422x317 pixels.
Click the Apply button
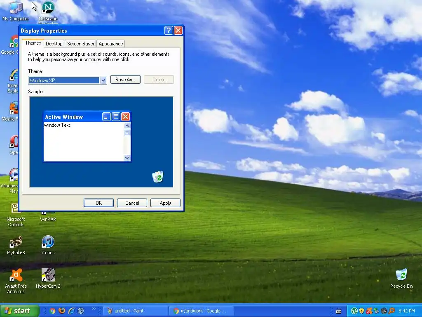pyautogui.click(x=165, y=203)
